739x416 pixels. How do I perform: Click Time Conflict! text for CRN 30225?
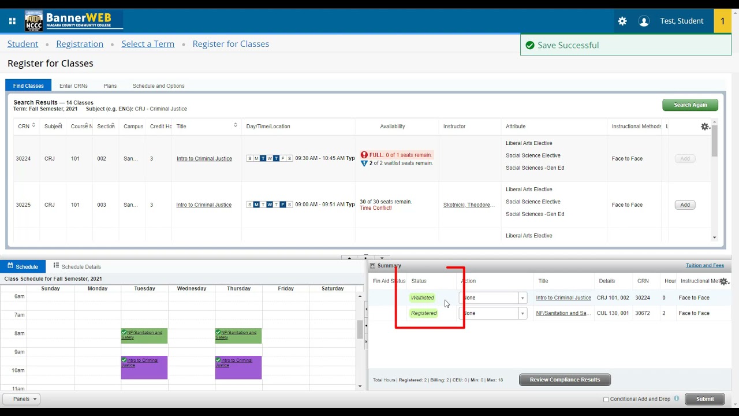[x=376, y=208]
